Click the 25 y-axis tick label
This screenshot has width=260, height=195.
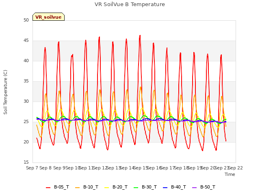26,122
